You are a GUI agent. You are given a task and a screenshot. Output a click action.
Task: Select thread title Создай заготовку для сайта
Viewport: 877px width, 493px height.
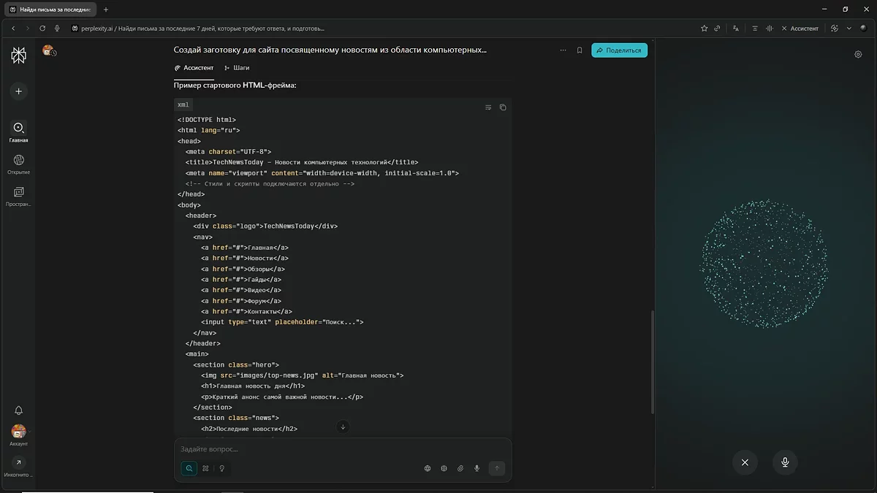pyautogui.click(x=330, y=50)
